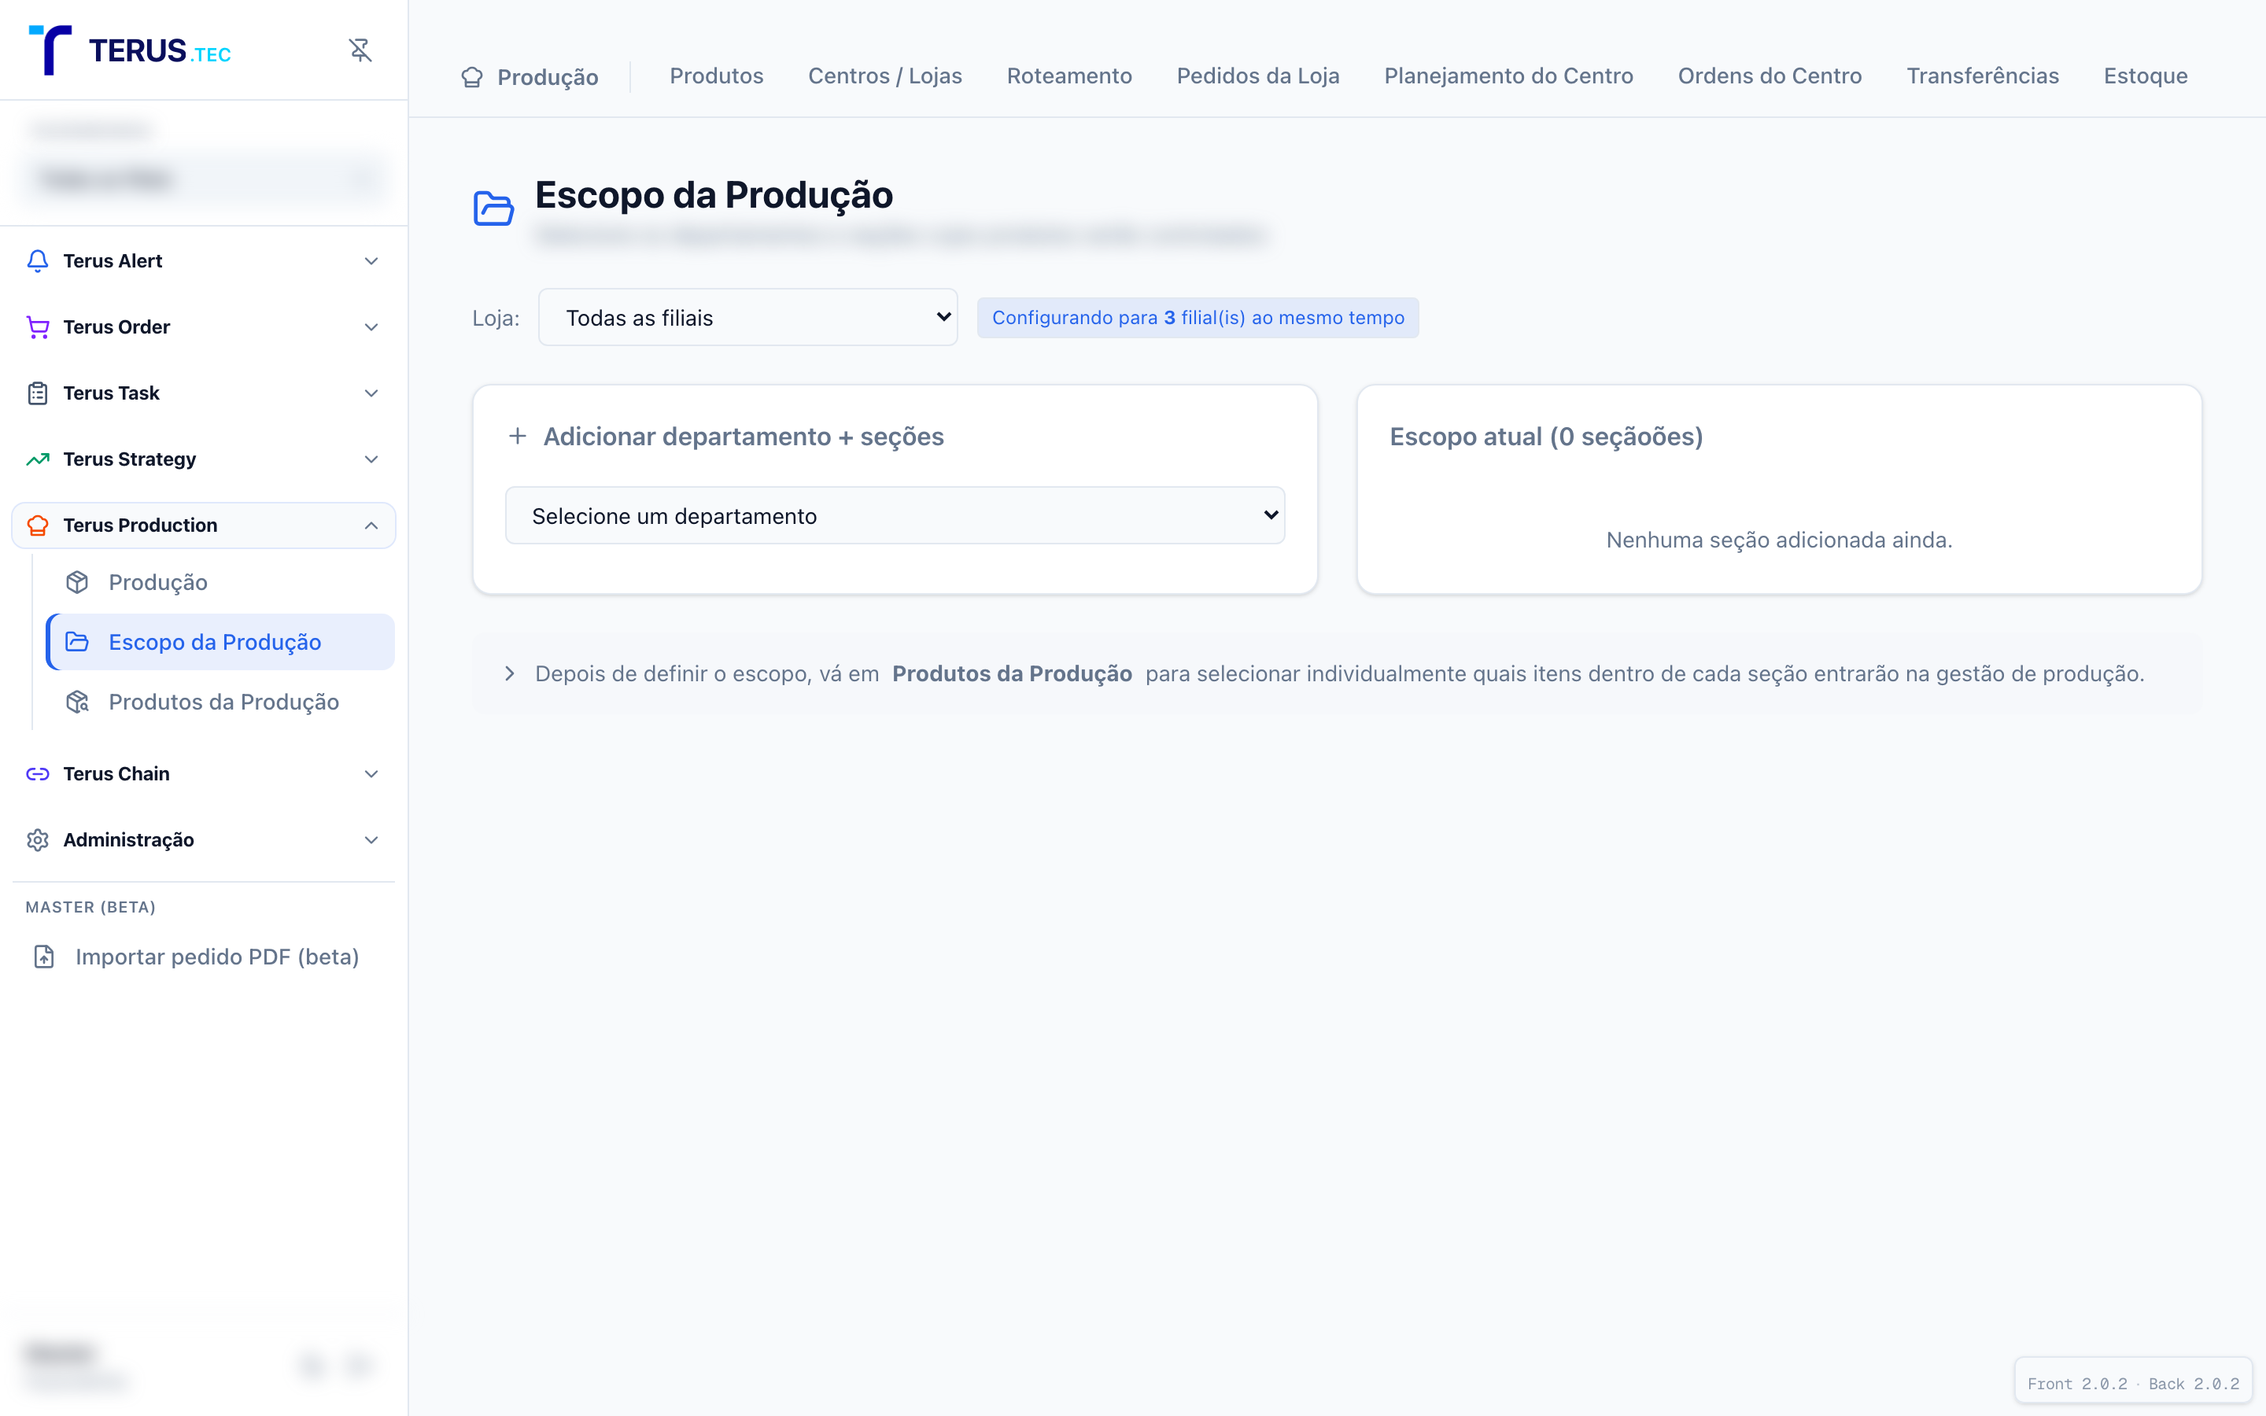Collapse the Terus Production menu chevron
The height and width of the screenshot is (1416, 2266).
[371, 525]
